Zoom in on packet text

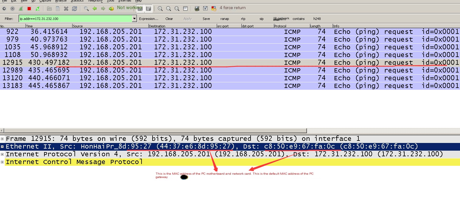pos(160,9)
